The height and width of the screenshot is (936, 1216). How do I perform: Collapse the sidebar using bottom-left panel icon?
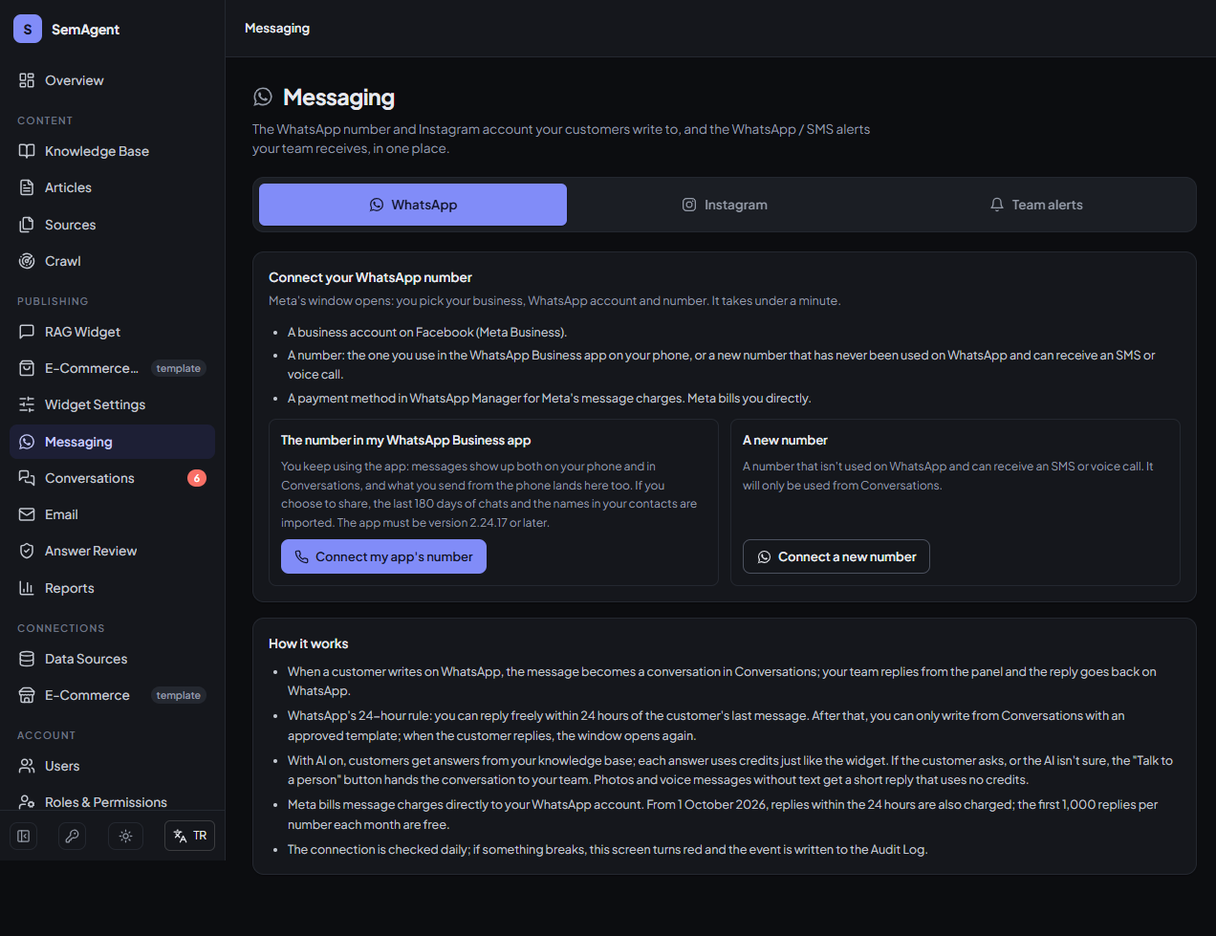[24, 836]
